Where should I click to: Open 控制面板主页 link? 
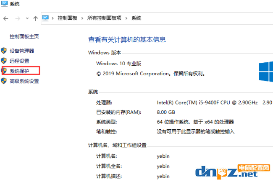(x=24, y=36)
